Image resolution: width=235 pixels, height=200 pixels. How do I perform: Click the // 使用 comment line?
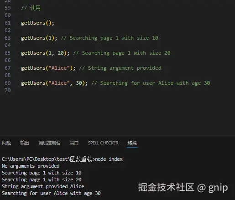tap(31, 8)
